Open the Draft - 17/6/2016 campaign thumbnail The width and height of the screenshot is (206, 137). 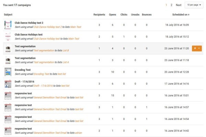8,84
